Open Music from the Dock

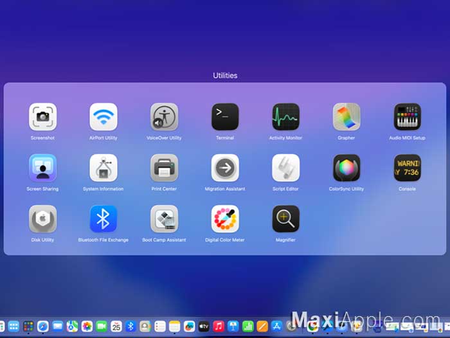tap(219, 326)
